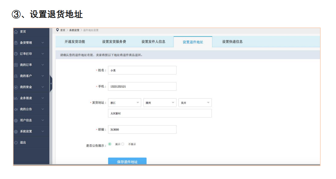Expand the 我的客户 menu chevron
336x179 pixels.
click(x=43, y=76)
